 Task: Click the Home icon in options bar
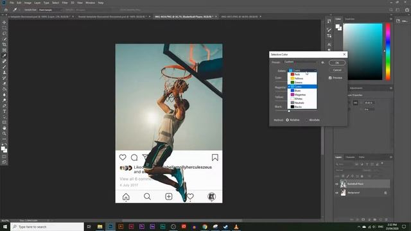6,10
